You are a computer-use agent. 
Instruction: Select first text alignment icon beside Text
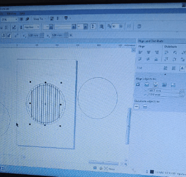point(166,68)
